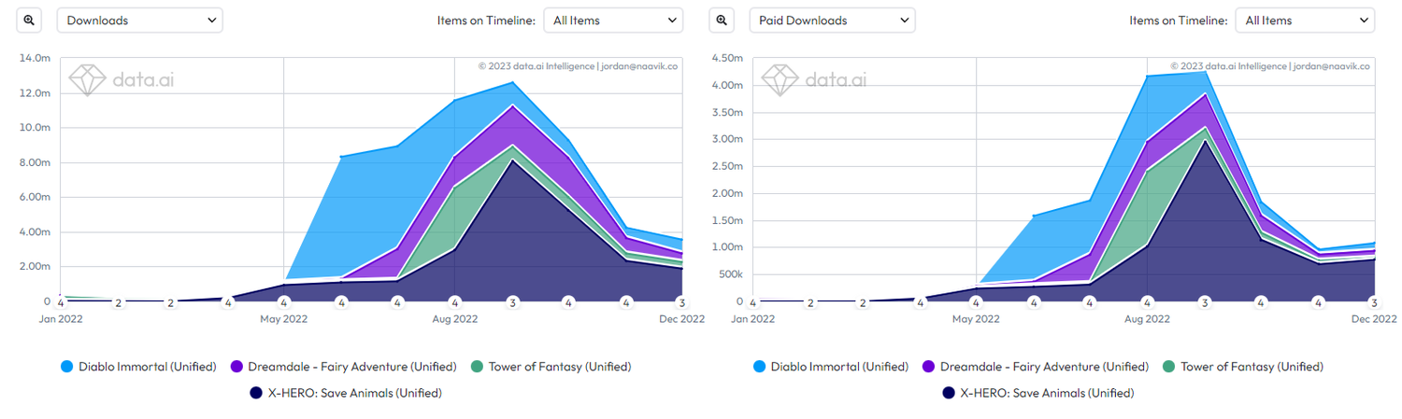Click the 4.50m y-axis label on Paid Downloads chart
The height and width of the screenshot is (419, 1402).
coord(726,58)
